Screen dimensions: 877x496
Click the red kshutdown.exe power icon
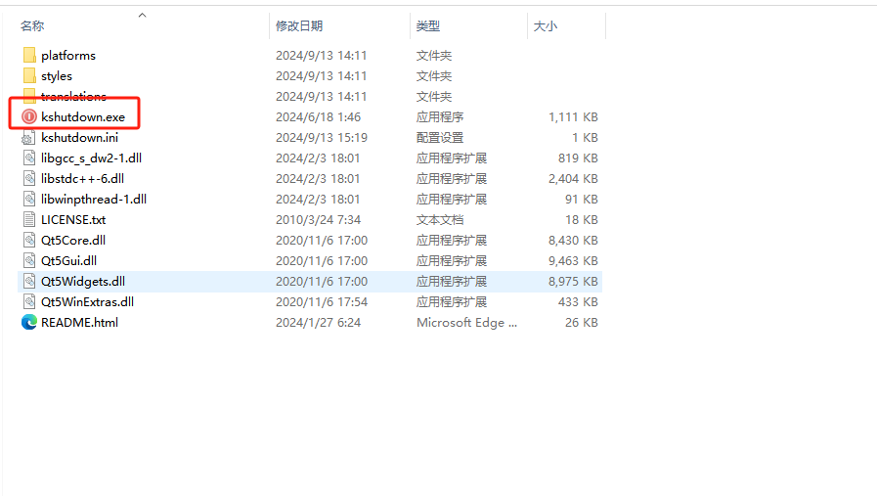29,117
